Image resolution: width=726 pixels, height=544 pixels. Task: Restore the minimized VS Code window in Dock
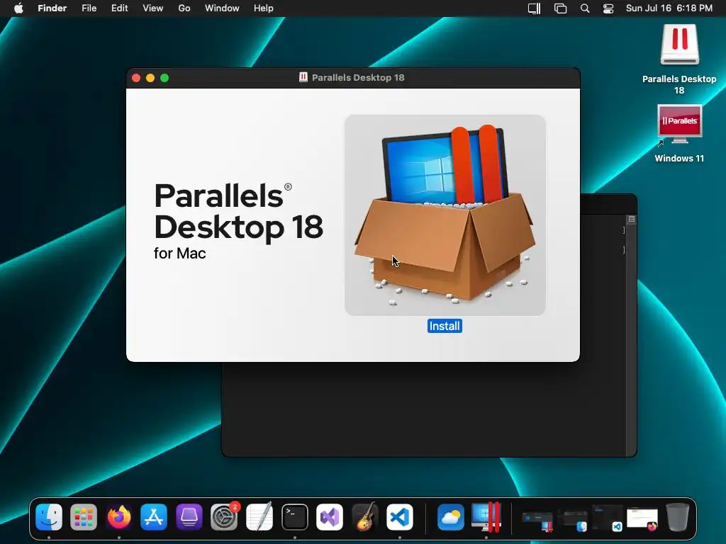[x=608, y=518]
